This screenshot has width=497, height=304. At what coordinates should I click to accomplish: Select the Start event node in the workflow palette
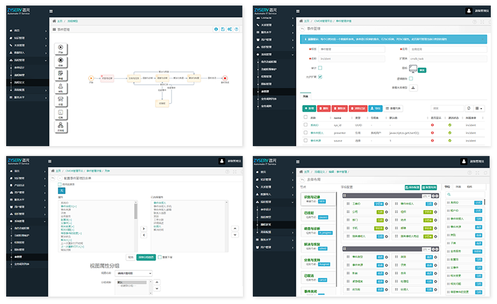pyautogui.click(x=60, y=47)
